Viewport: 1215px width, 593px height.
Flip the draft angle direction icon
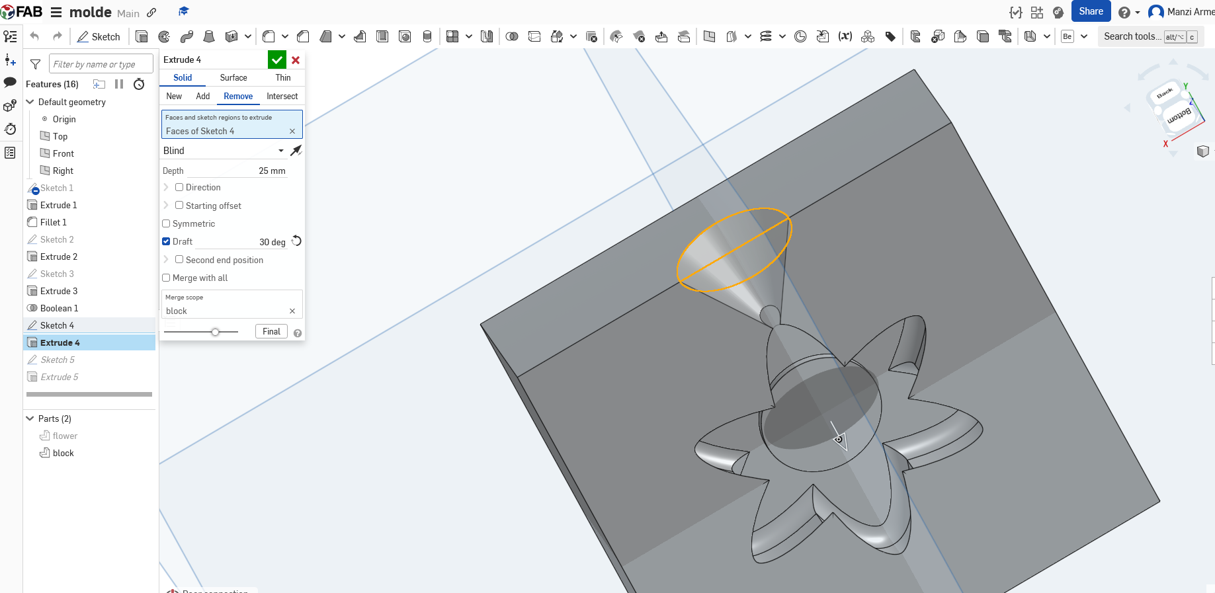[296, 241]
